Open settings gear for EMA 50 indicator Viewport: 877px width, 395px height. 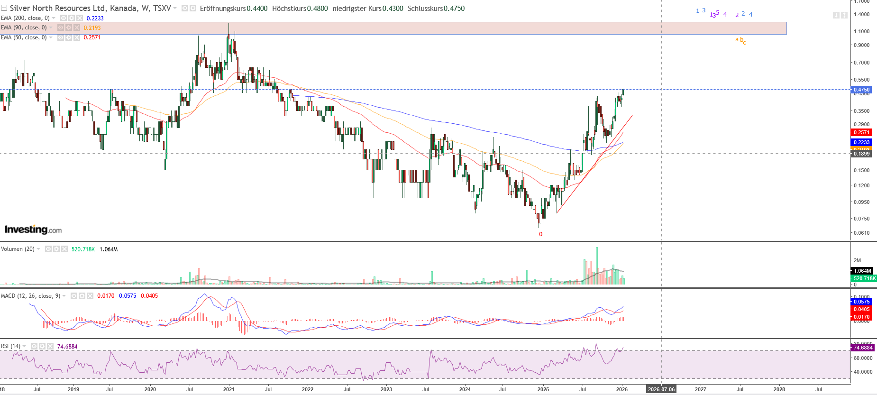point(68,37)
